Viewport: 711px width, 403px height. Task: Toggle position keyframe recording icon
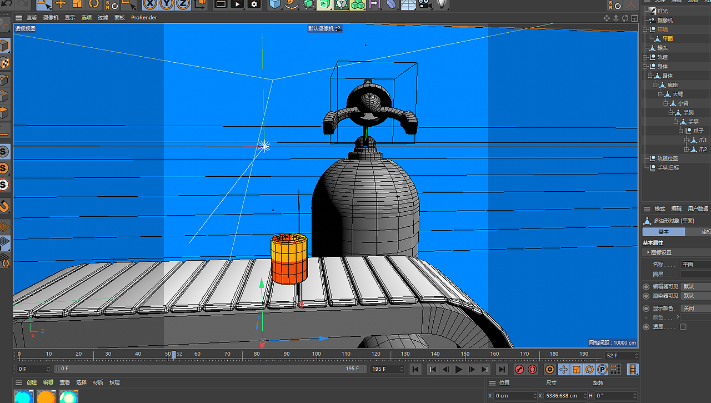(x=564, y=369)
